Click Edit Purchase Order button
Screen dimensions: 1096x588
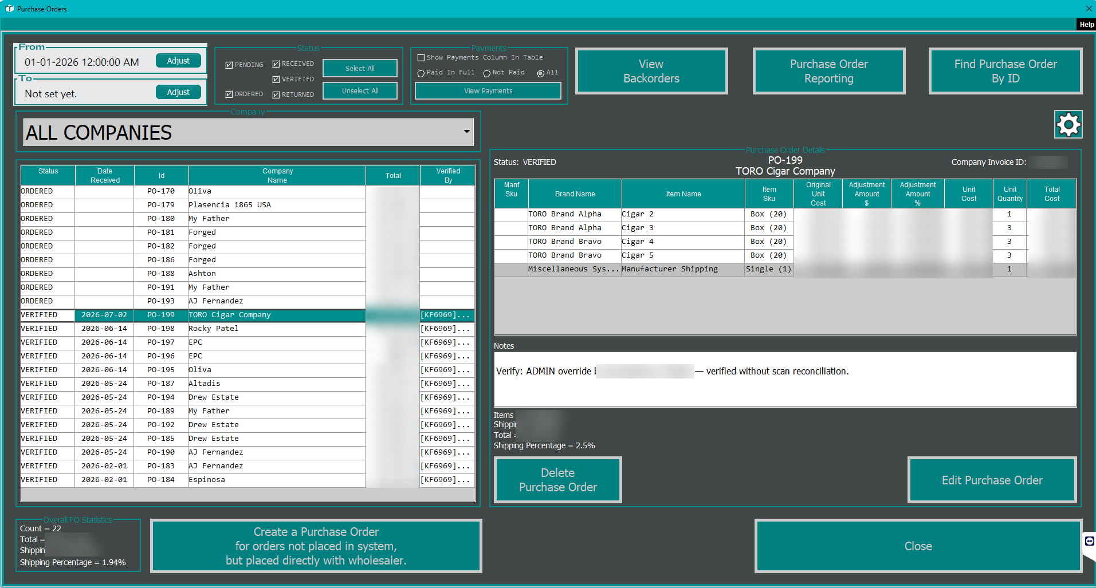click(992, 480)
